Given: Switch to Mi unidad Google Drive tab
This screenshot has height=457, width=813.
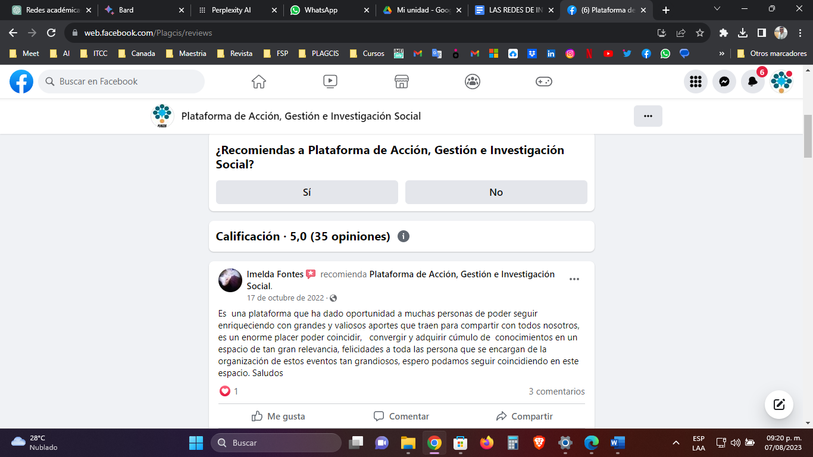Looking at the screenshot, I should pos(423,10).
